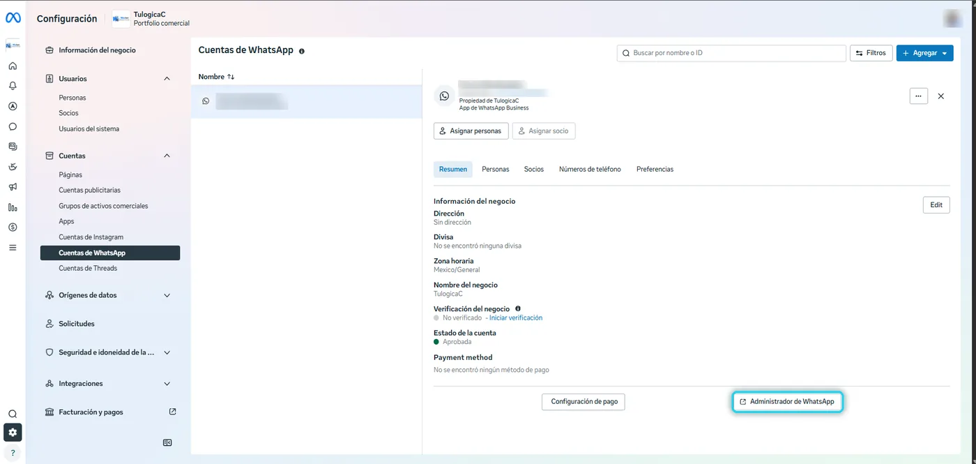Screen dimensions: 976x464
Task: Focus the Buscar por nombre o ID field
Action: click(731, 53)
